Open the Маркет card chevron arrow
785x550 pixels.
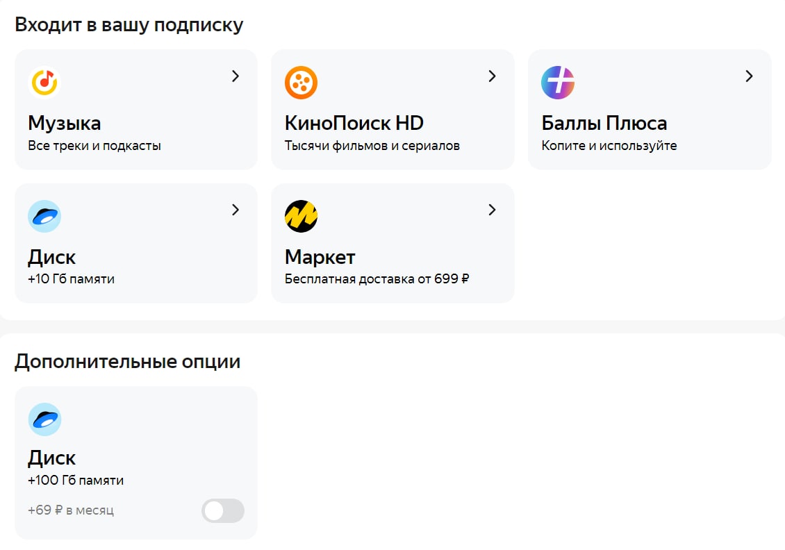point(492,210)
